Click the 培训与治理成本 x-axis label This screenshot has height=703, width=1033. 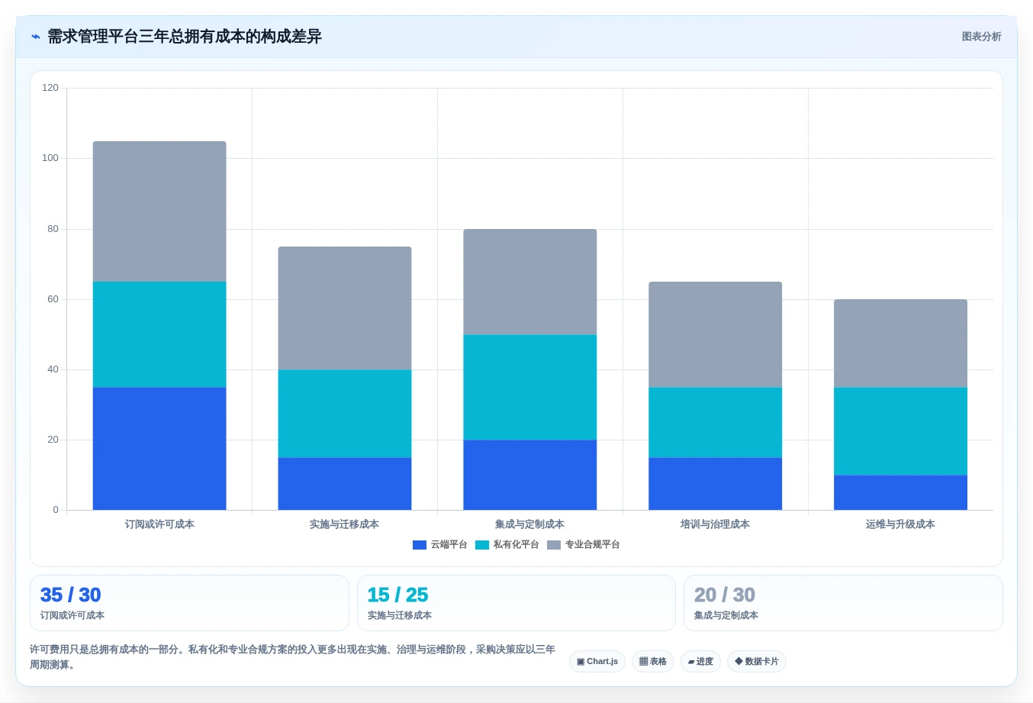[x=716, y=524]
